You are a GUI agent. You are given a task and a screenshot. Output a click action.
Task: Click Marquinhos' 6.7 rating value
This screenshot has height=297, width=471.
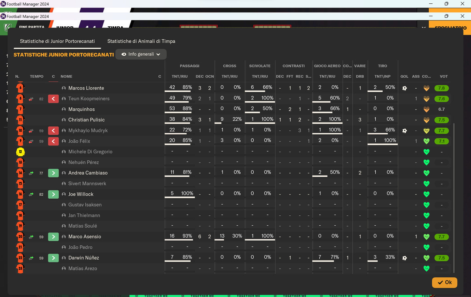442,110
